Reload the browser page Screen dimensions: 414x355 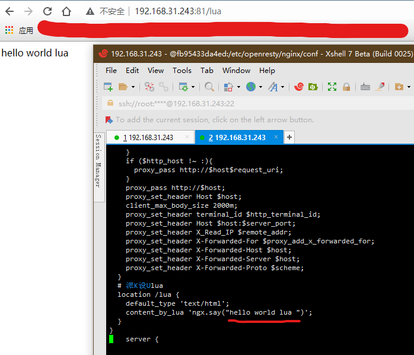pos(47,11)
